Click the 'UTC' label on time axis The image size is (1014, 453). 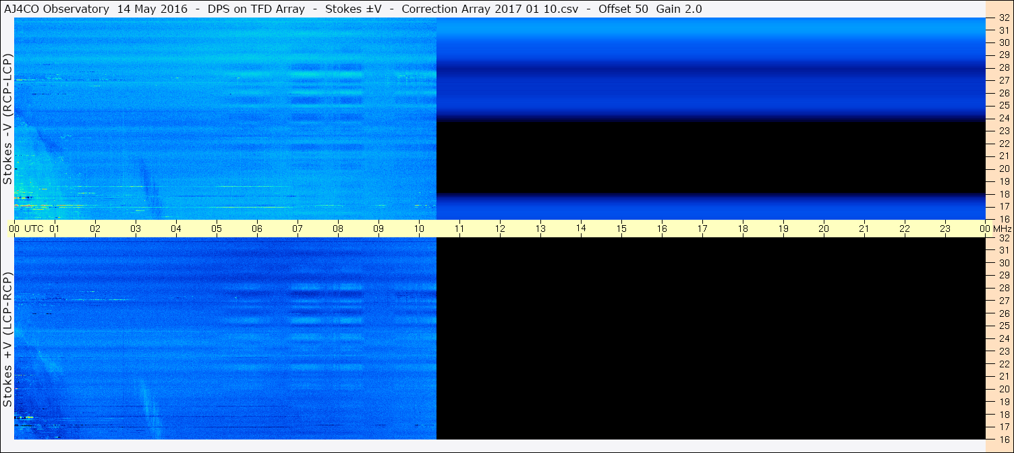pyautogui.click(x=34, y=229)
